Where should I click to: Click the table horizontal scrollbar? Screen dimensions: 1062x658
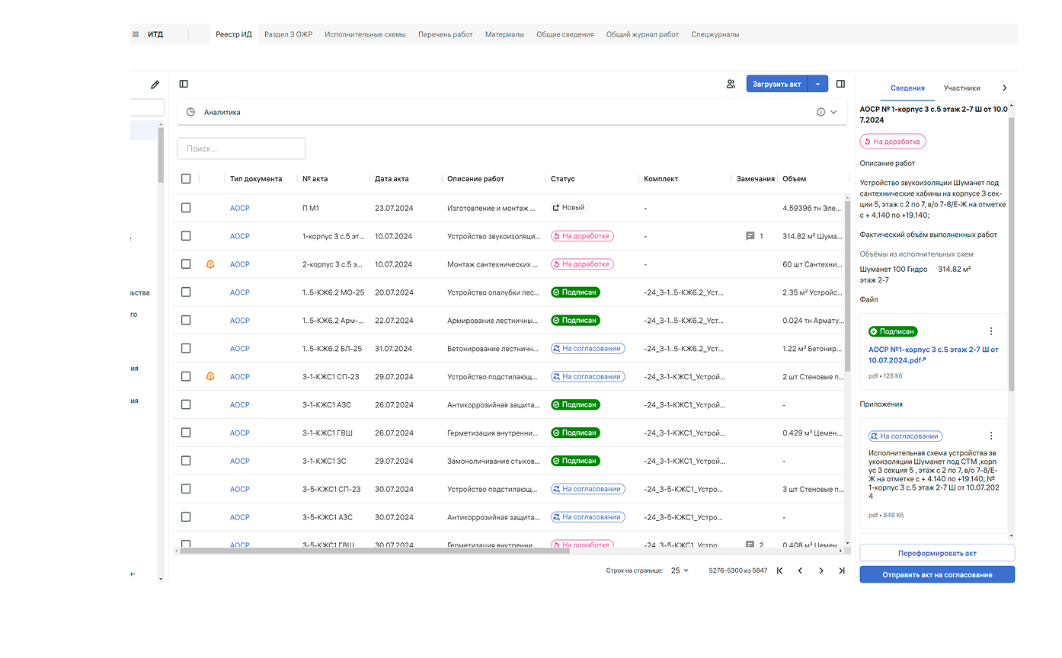375,550
